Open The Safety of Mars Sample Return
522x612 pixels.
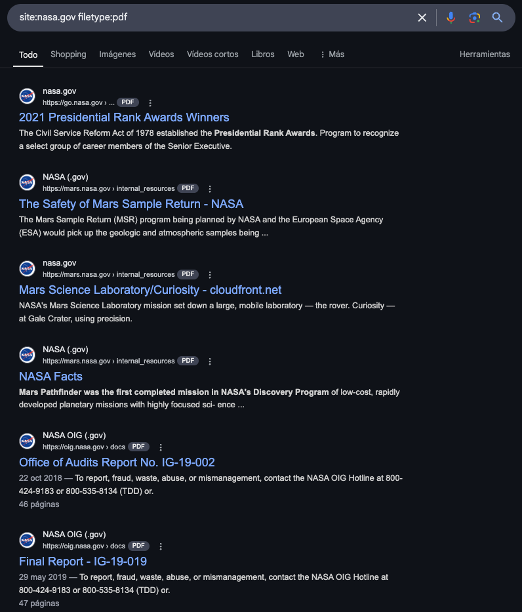tap(131, 204)
